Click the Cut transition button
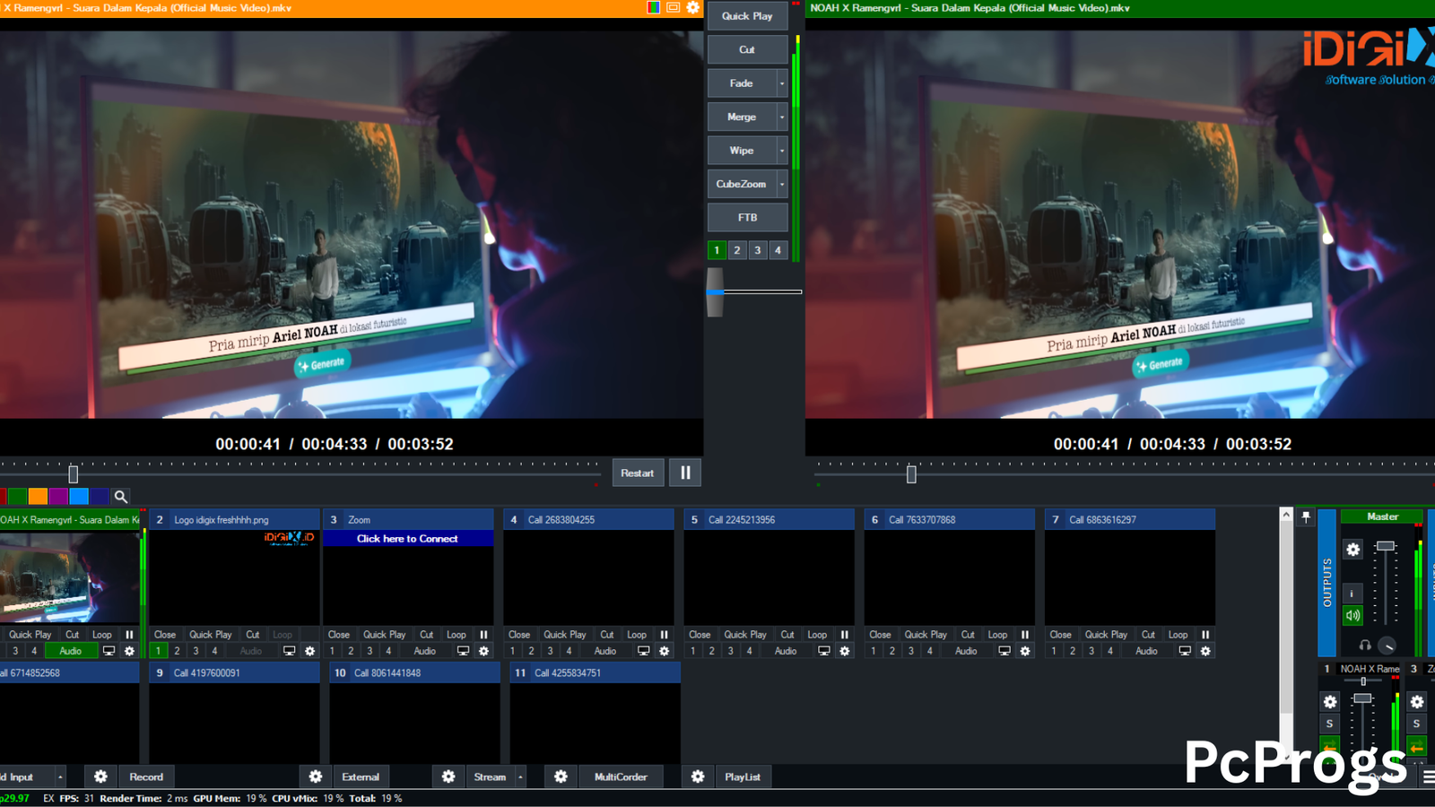 coord(747,49)
